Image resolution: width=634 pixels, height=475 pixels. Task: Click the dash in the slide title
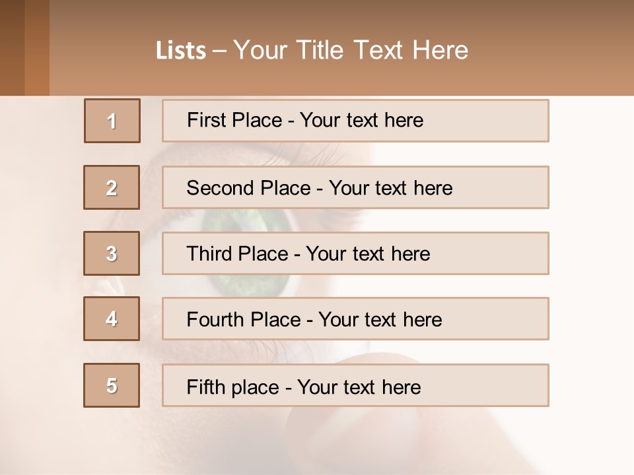click(x=220, y=51)
